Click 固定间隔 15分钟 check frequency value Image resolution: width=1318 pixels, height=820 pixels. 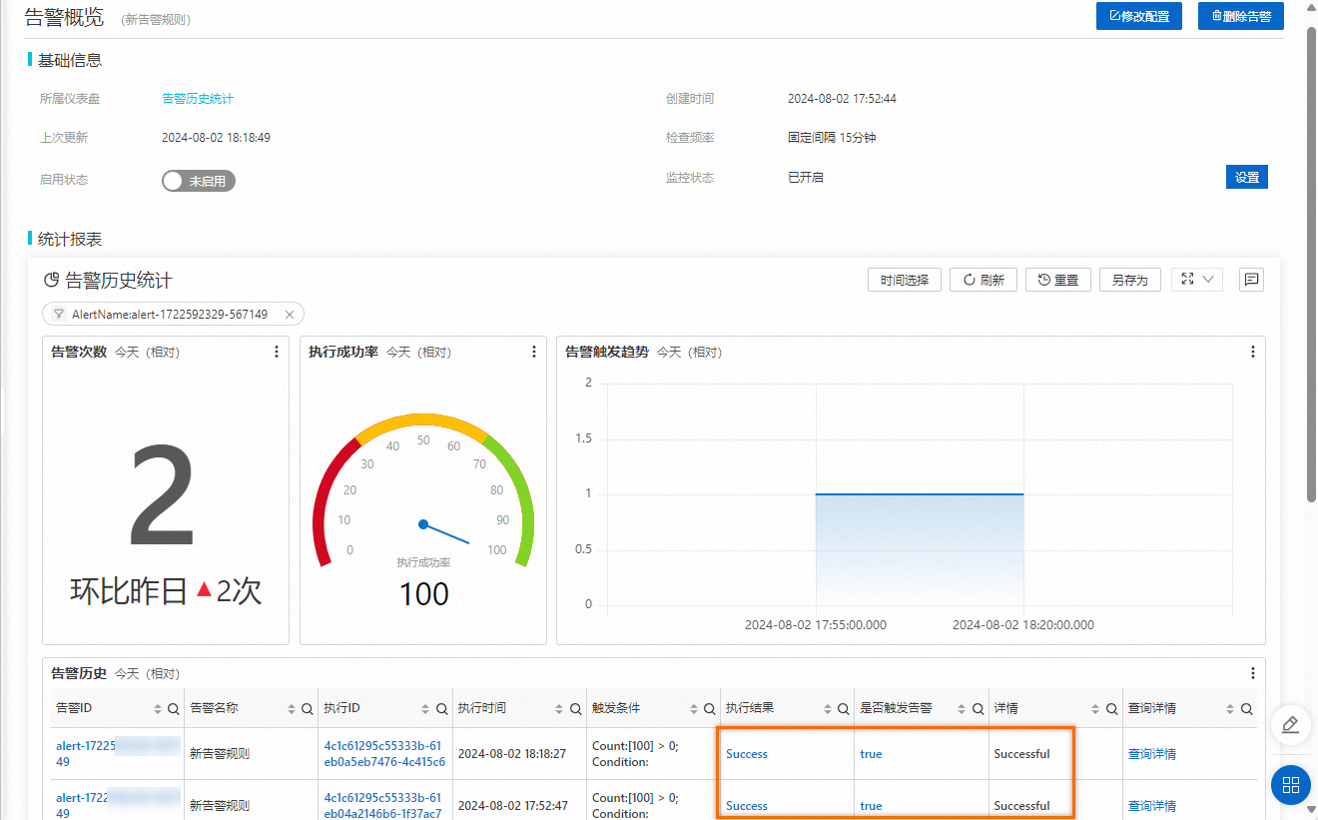832,138
